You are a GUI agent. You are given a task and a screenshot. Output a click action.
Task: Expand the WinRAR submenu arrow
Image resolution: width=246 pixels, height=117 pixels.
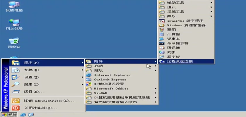point(155,93)
